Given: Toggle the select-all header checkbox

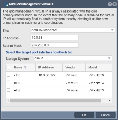Looking at the screenshot, I should pos(8,68).
